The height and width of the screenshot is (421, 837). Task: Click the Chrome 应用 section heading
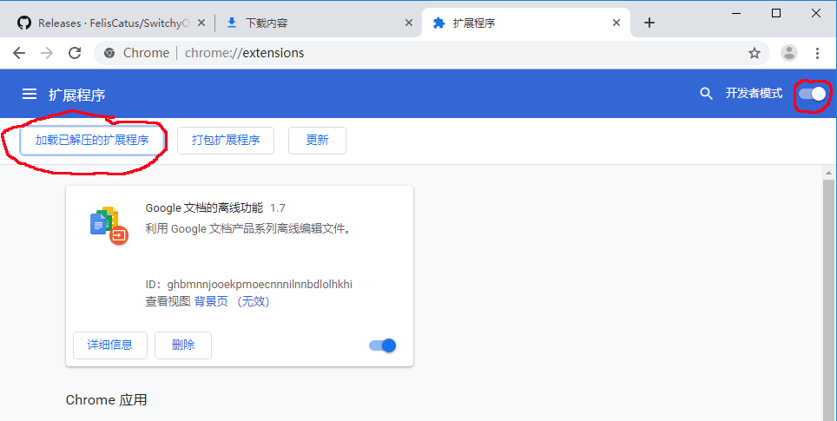(x=106, y=400)
